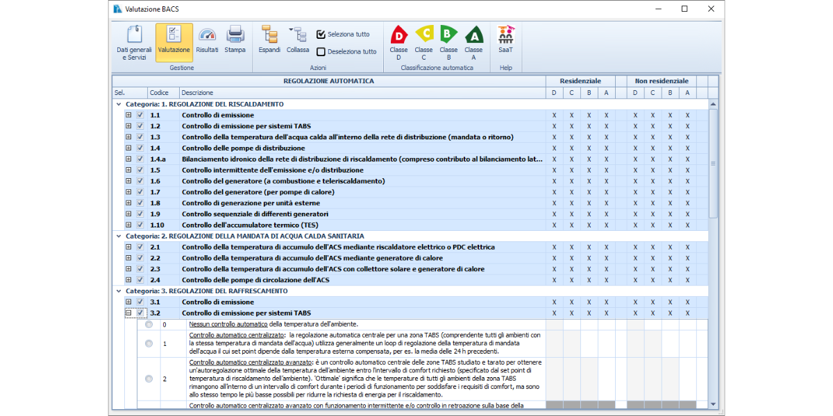The image size is (833, 416).
Task: Apply automatic classification Classe A
Action: tap(473, 43)
